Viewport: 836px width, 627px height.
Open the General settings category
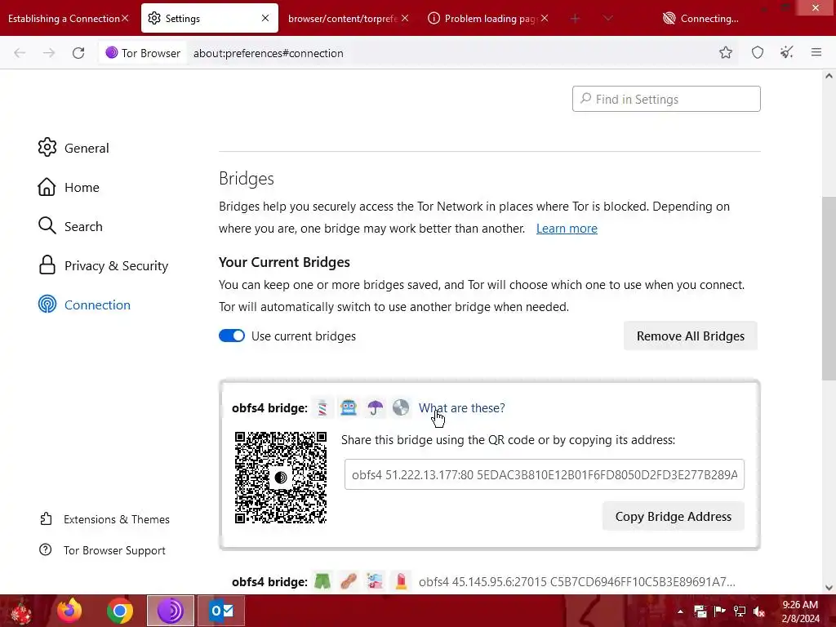pyautogui.click(x=73, y=148)
